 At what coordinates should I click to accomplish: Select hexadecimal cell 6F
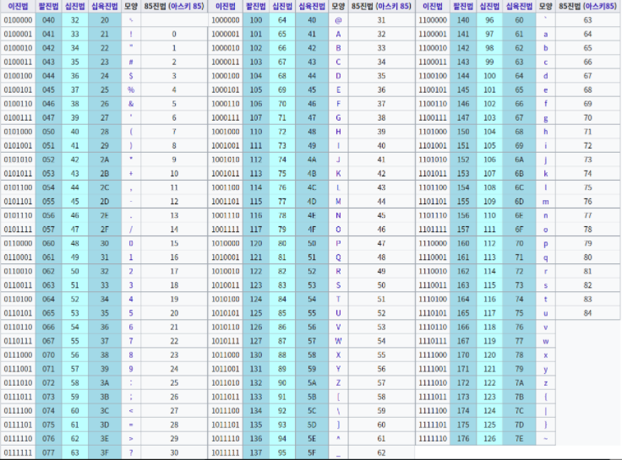click(519, 230)
